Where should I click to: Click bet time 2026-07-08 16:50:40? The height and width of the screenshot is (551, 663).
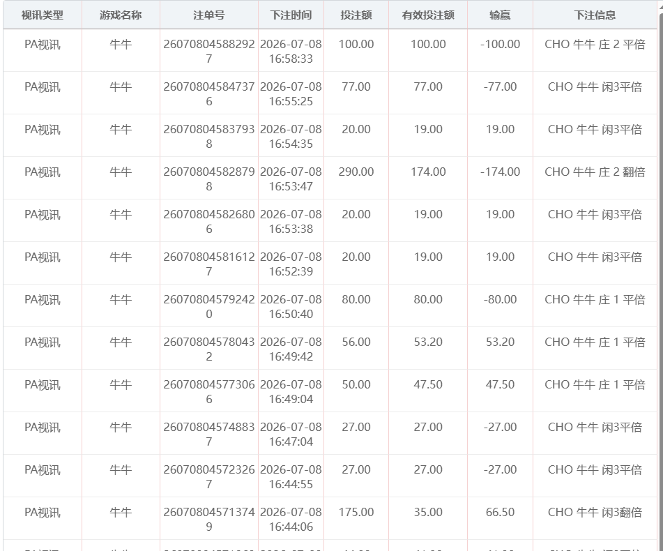point(291,307)
